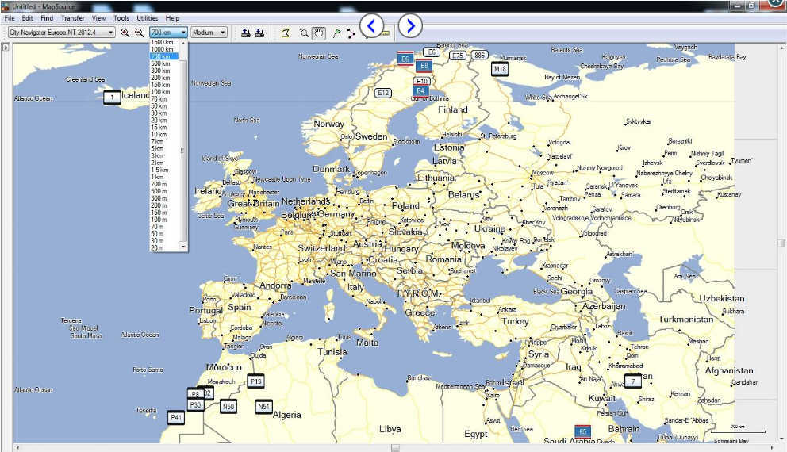Click the Zoom In magnifier icon

(125, 33)
